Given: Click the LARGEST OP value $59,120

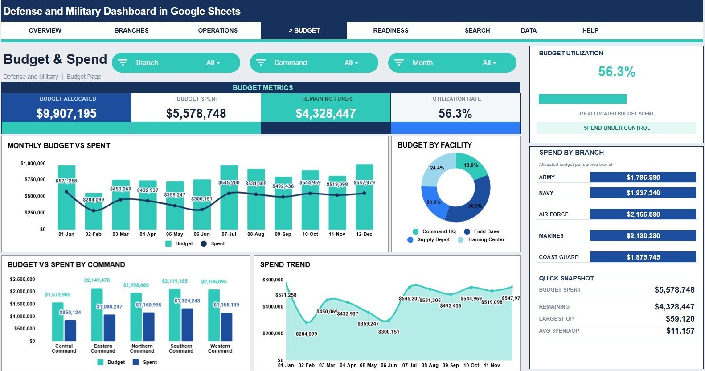Looking at the screenshot, I should click(x=680, y=319).
